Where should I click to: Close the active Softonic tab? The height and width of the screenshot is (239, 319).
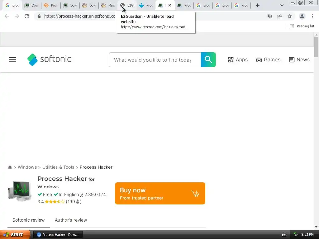170,5
